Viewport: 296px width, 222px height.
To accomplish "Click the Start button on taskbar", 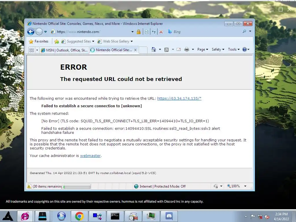I will click(8, 216).
